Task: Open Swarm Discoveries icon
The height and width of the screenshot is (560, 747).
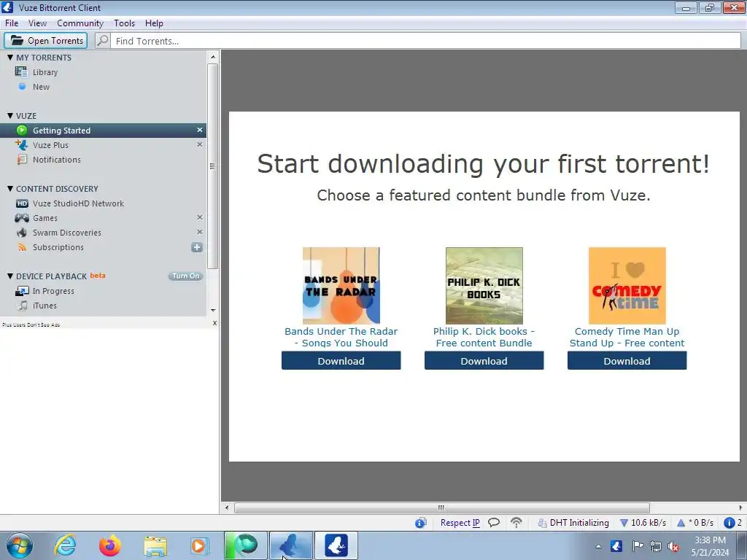Action: pyautogui.click(x=22, y=233)
